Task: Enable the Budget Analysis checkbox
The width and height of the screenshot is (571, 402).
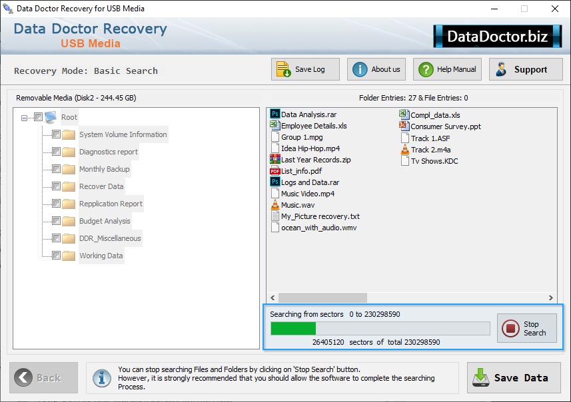Action: [x=56, y=221]
